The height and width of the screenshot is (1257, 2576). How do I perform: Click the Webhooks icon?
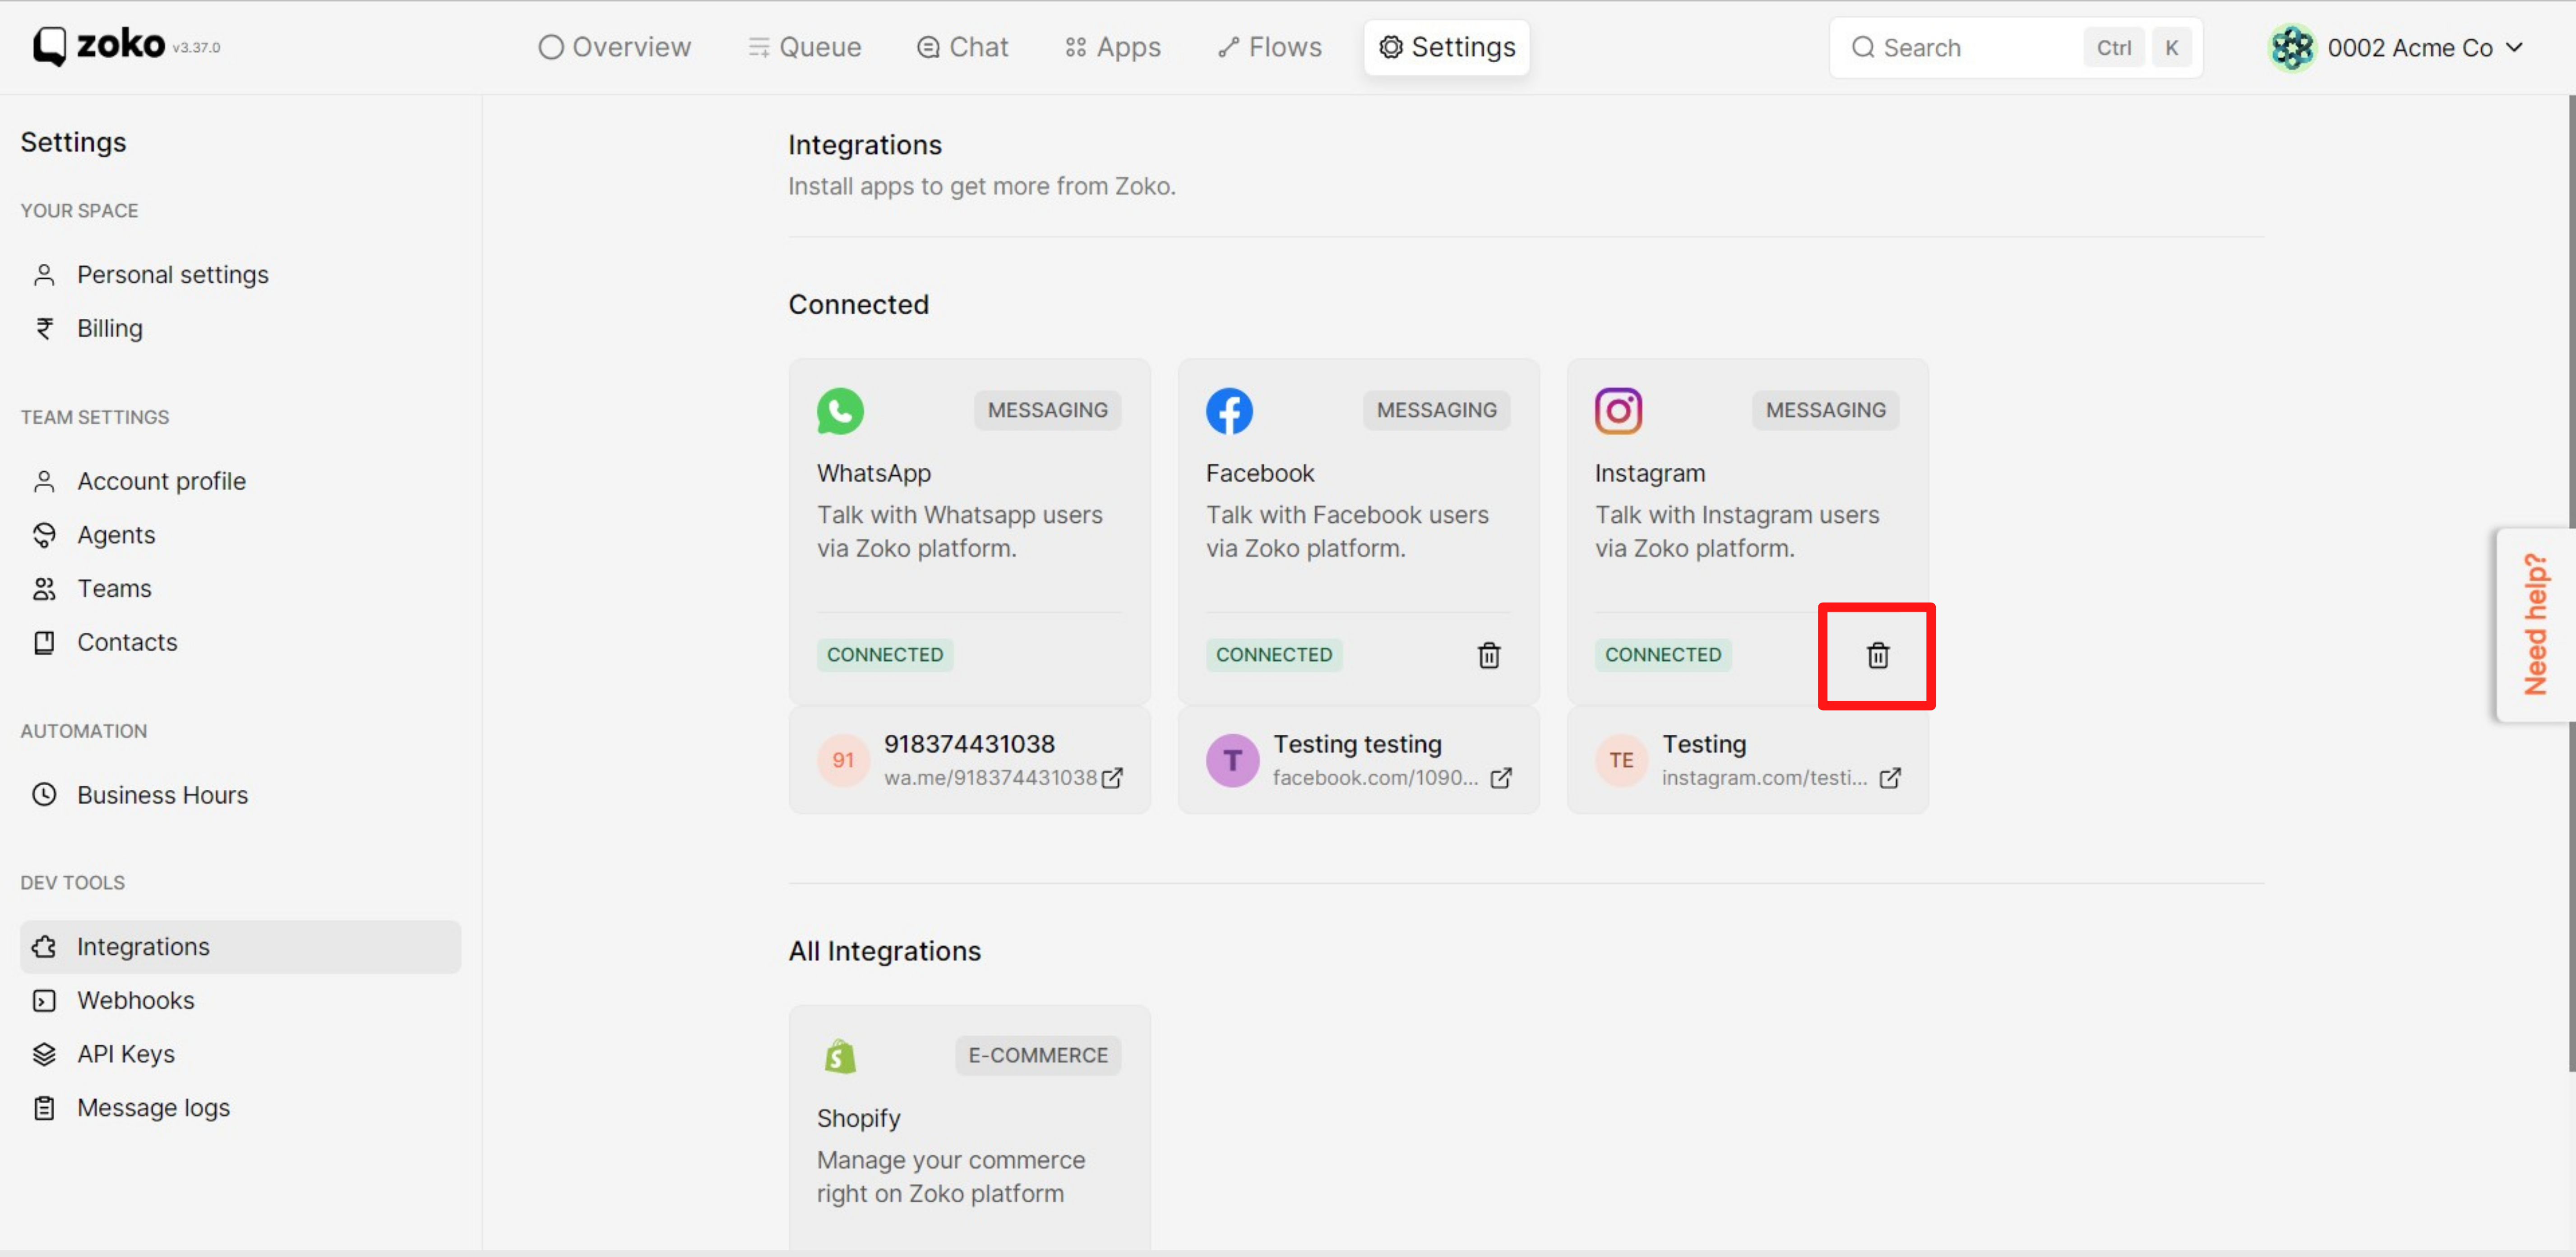coord(44,1000)
